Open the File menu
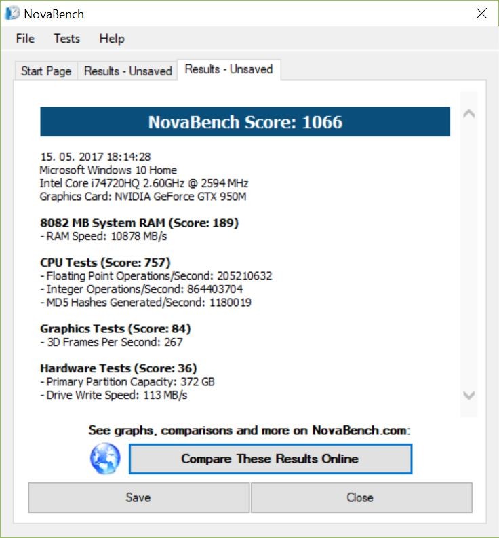This screenshot has width=499, height=538. (25, 39)
